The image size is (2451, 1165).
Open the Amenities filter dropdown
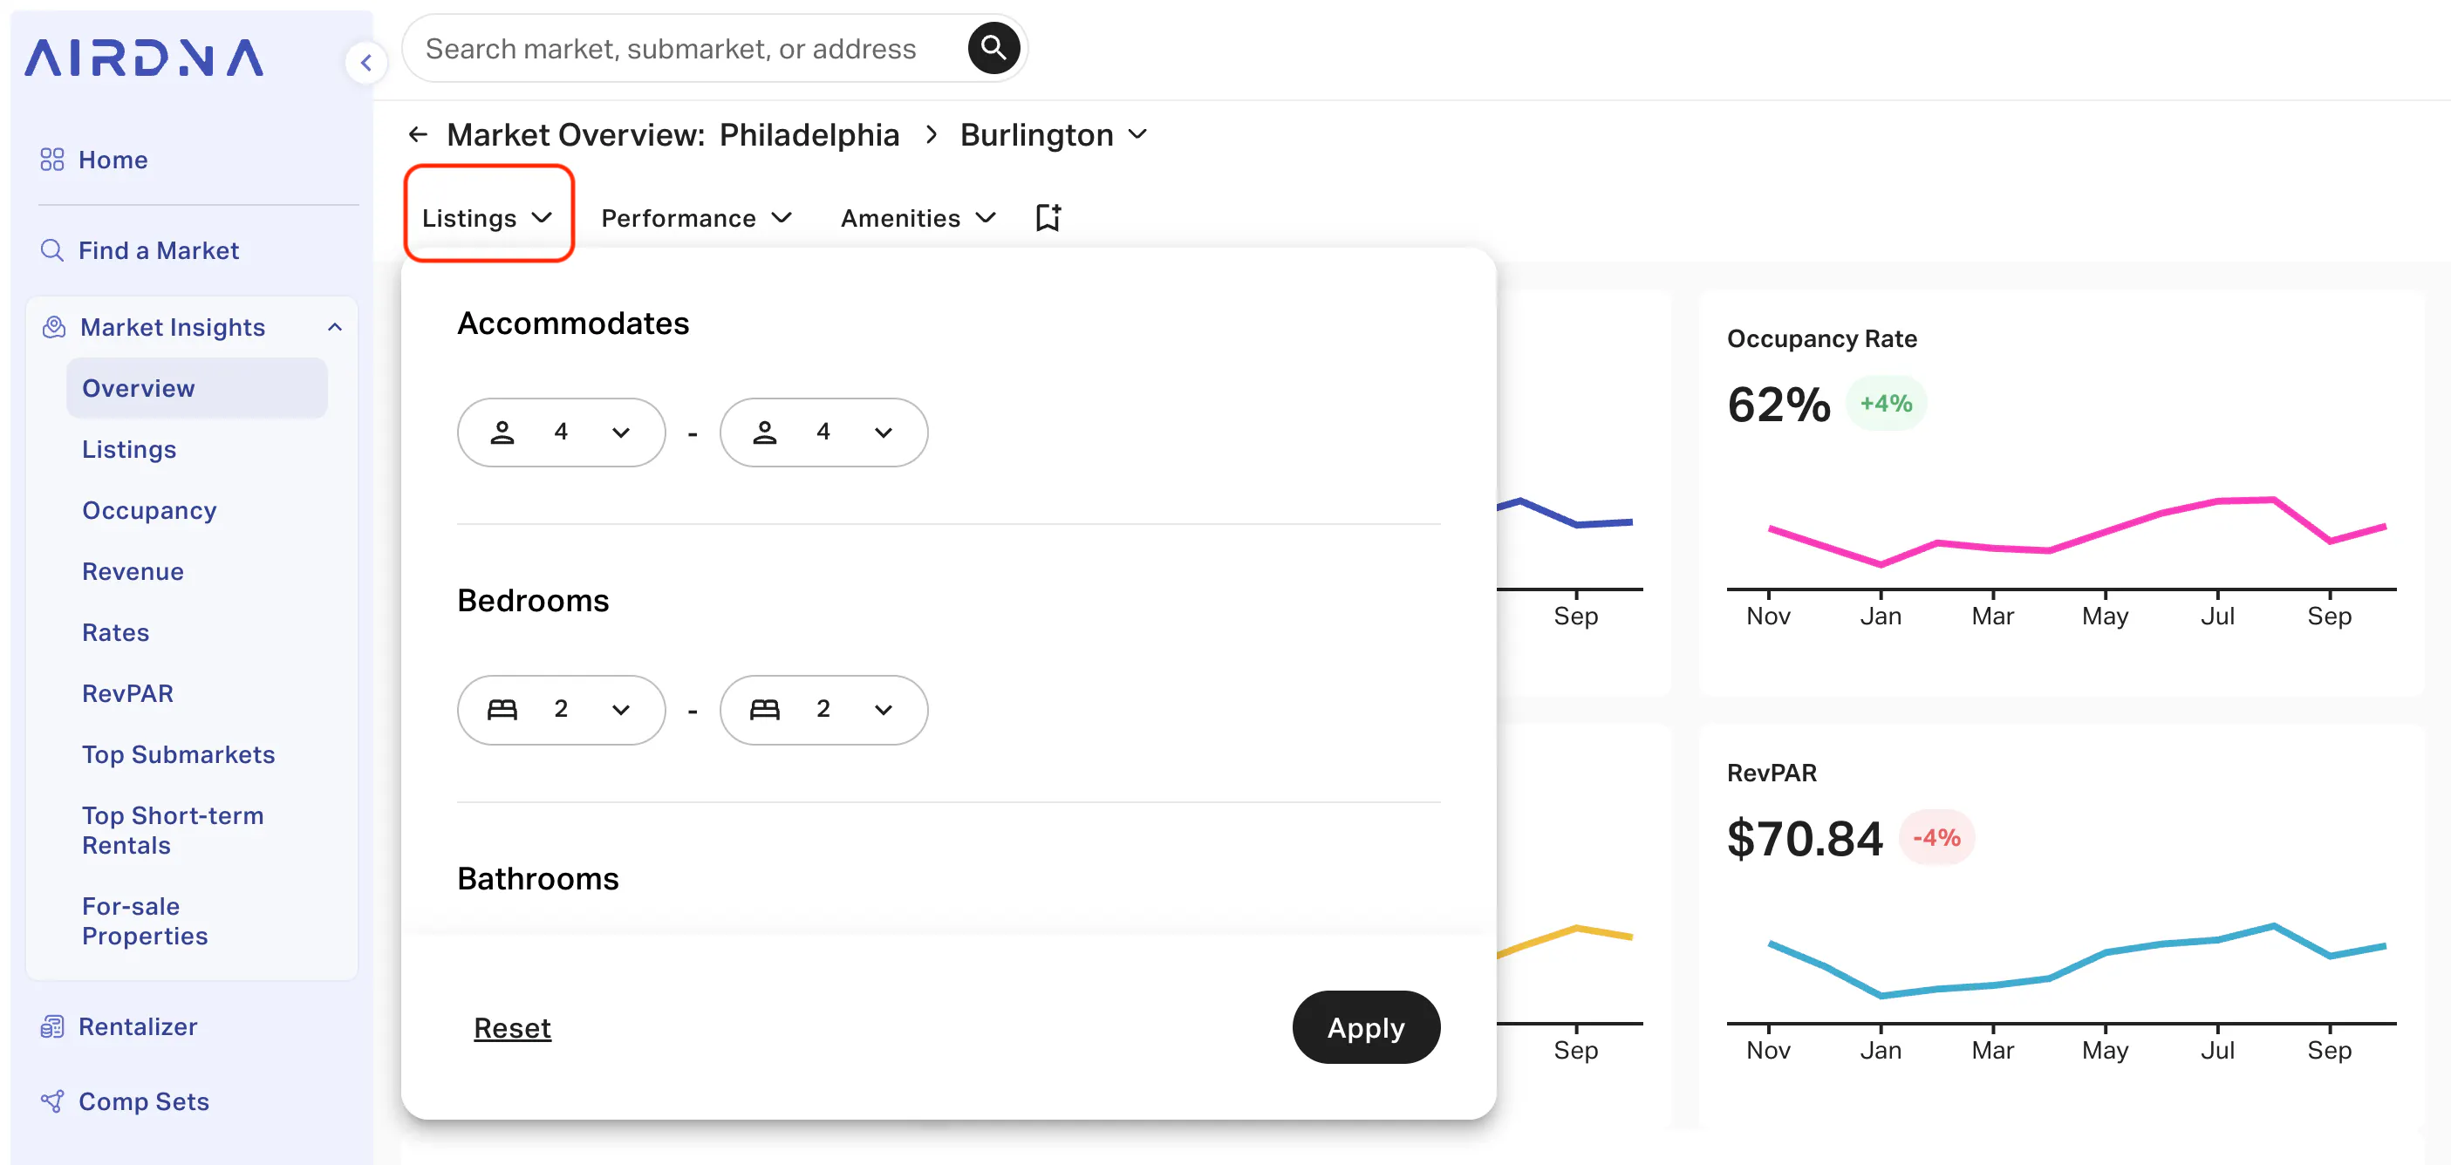pyautogui.click(x=918, y=218)
